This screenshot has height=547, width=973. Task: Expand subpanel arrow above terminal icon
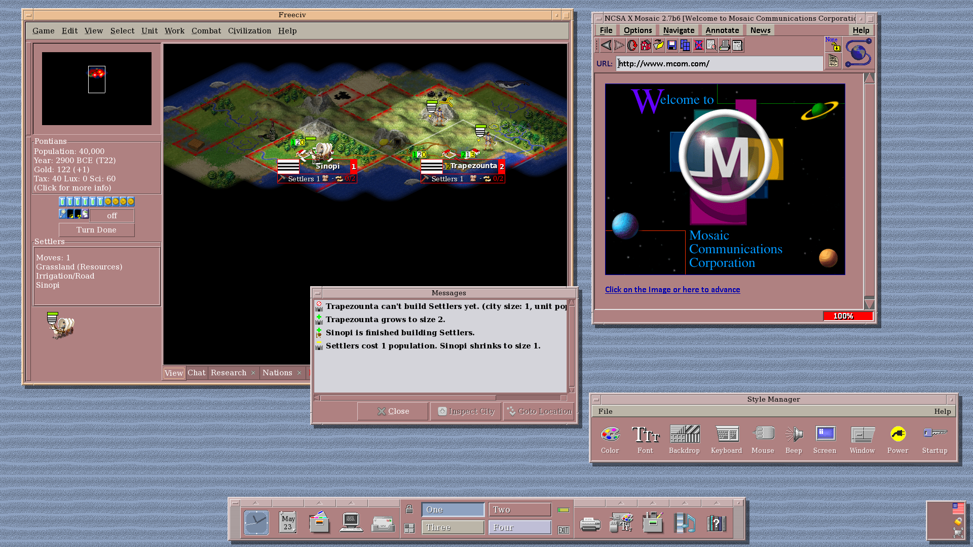click(x=351, y=503)
